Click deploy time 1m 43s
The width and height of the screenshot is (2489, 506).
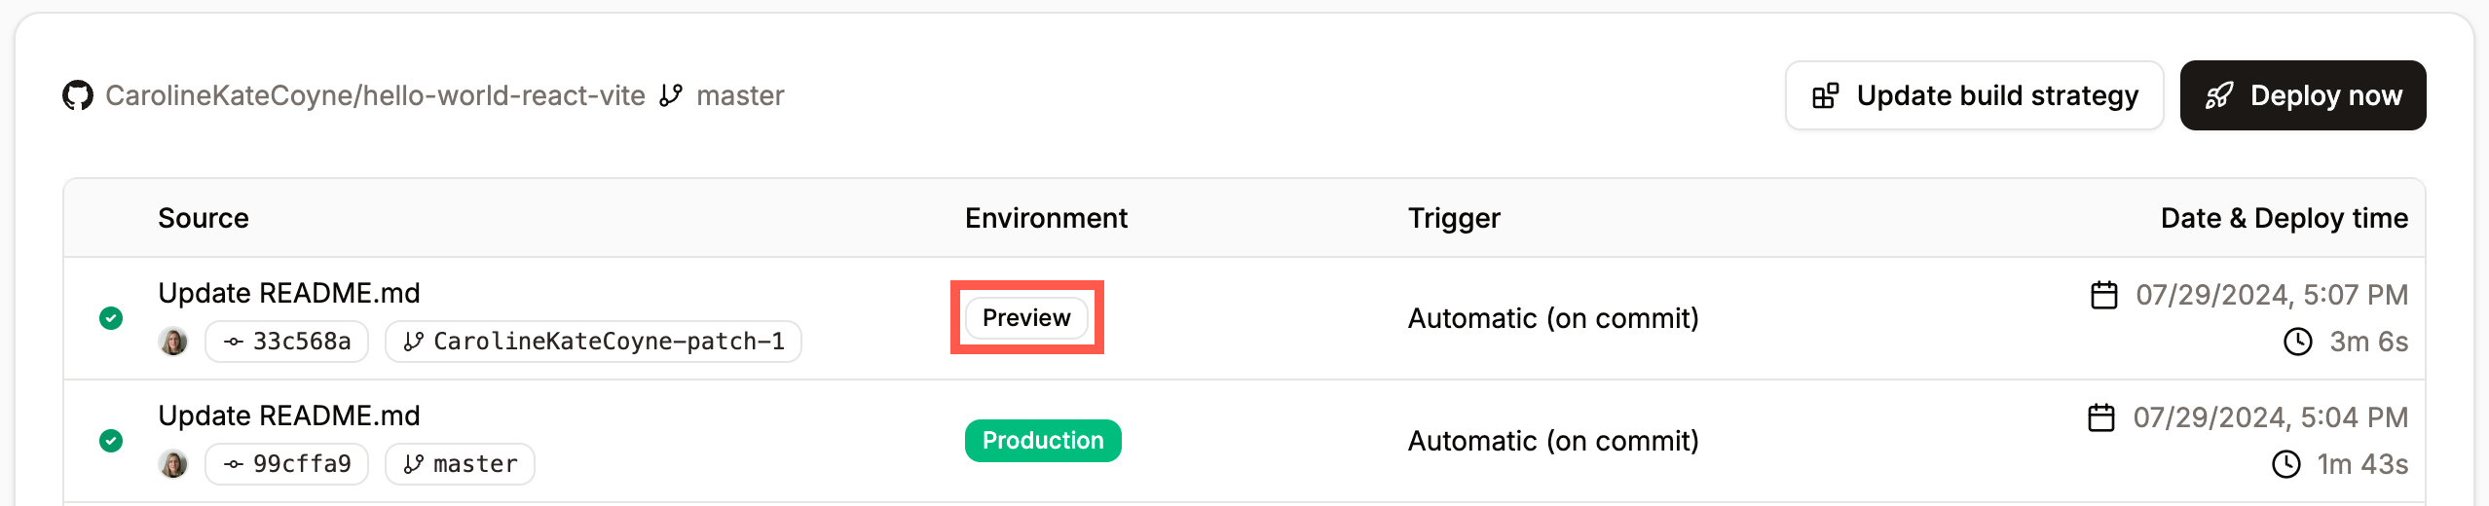pos(2362,464)
